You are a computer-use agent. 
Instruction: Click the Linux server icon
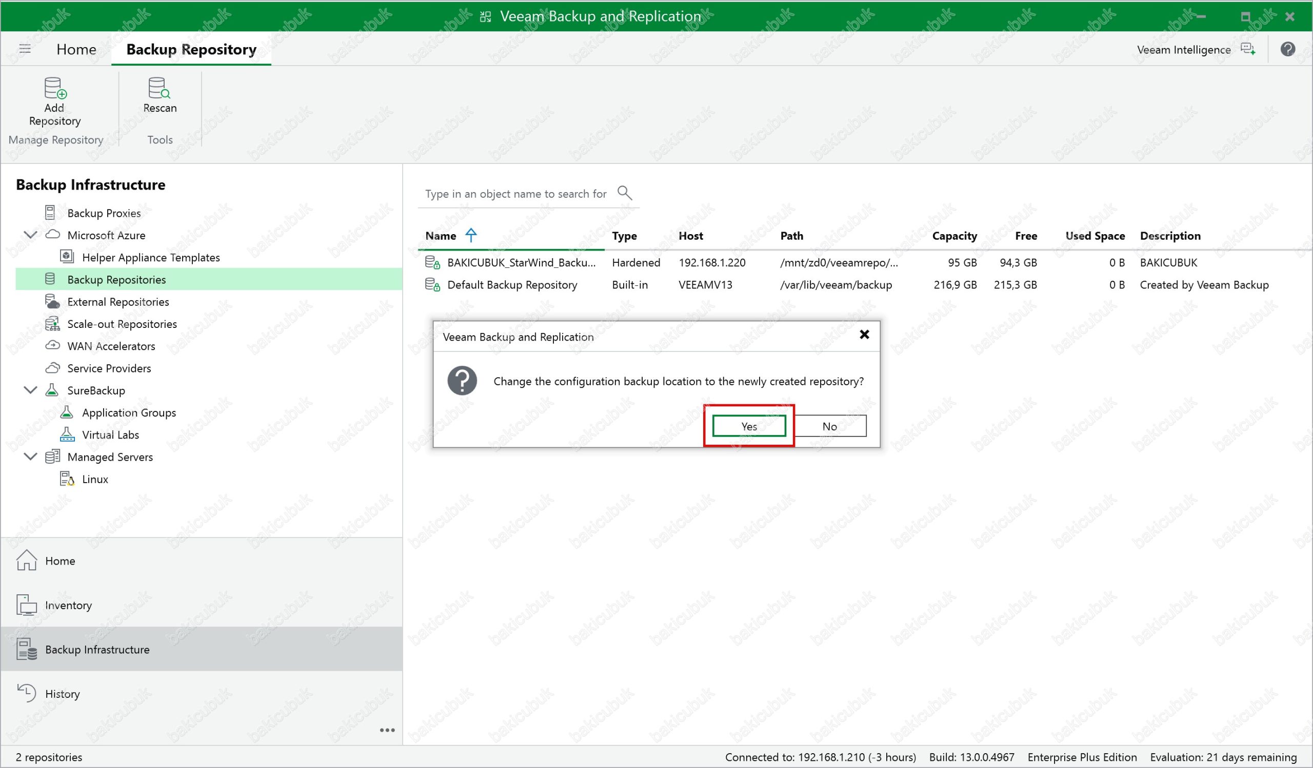tap(67, 479)
